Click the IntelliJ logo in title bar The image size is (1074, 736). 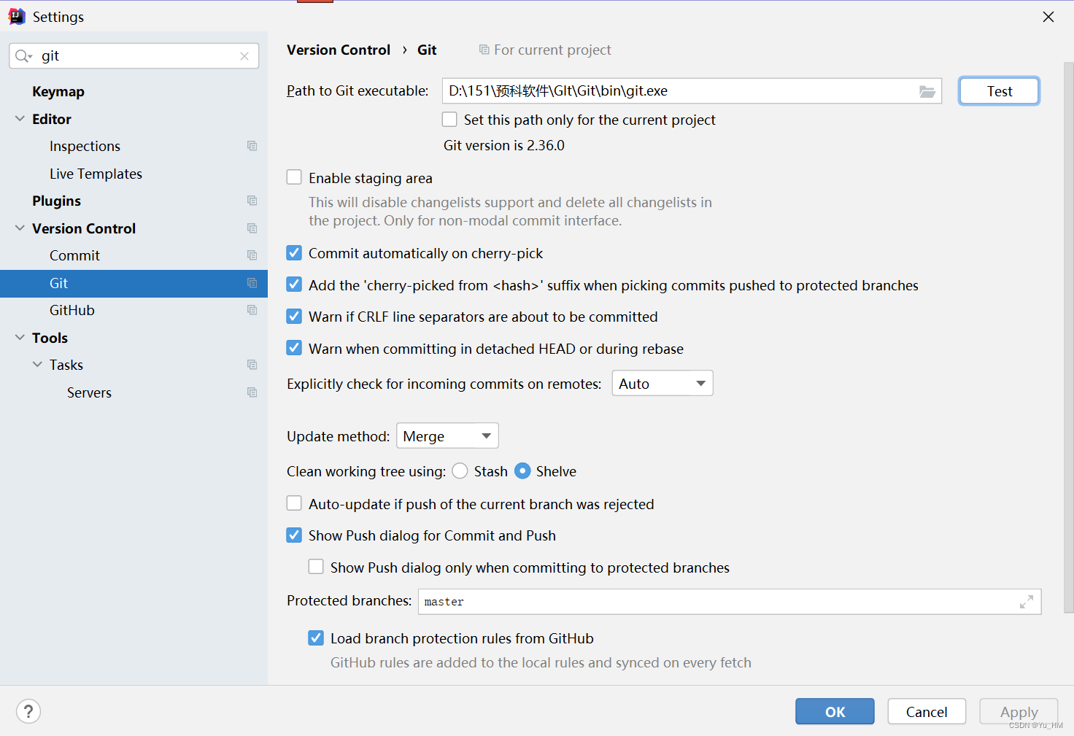pos(17,16)
